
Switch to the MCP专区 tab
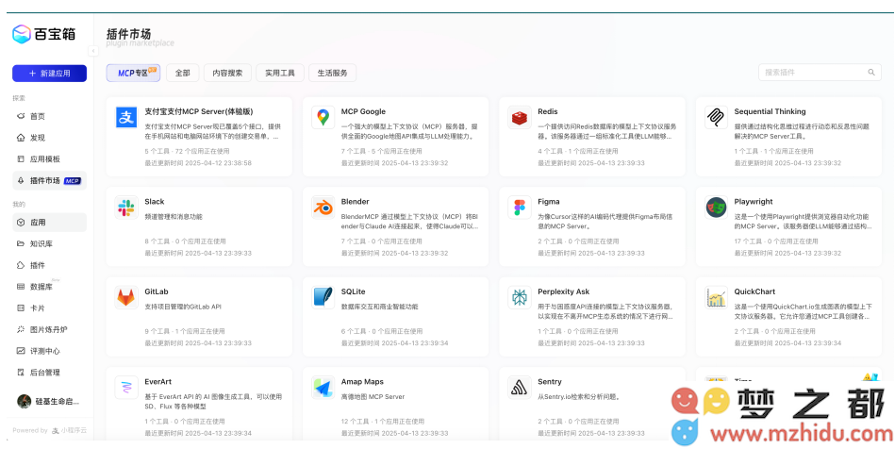coord(133,74)
